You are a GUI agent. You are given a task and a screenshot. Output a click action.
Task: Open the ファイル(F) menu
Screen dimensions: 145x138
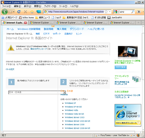6,6
